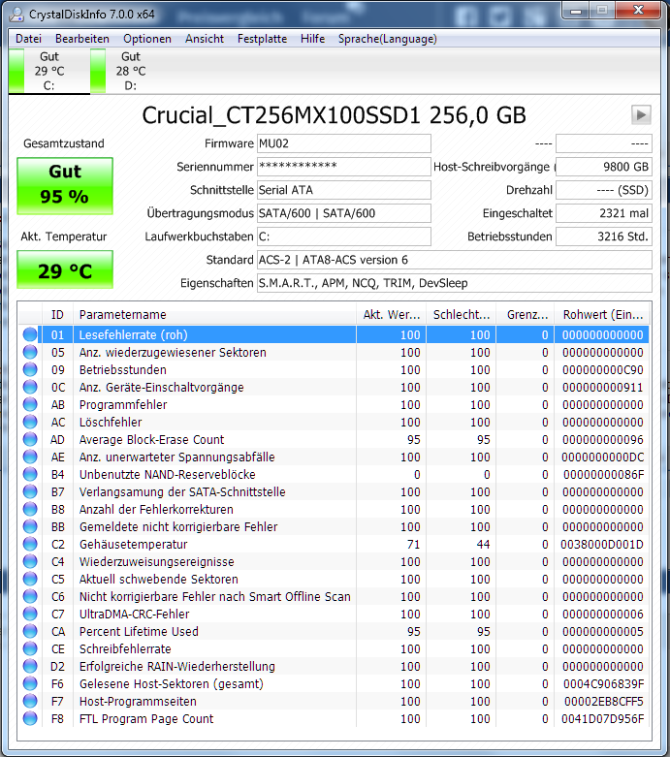Image resolution: width=670 pixels, height=757 pixels.
Task: Select the Gehäusetemperatur parameter name
Action: tap(134, 544)
